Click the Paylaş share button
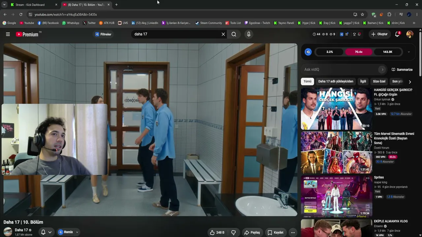The image size is (422, 237). (252, 232)
